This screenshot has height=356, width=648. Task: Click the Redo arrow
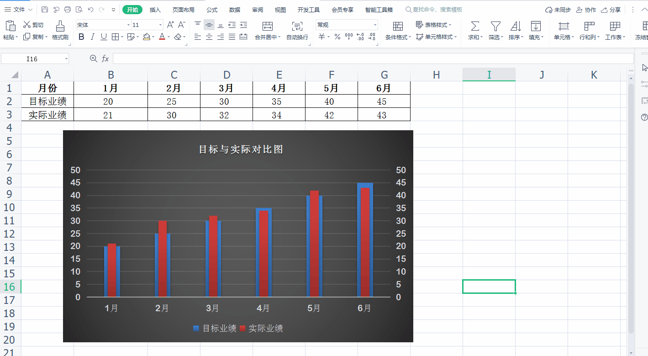(101, 10)
